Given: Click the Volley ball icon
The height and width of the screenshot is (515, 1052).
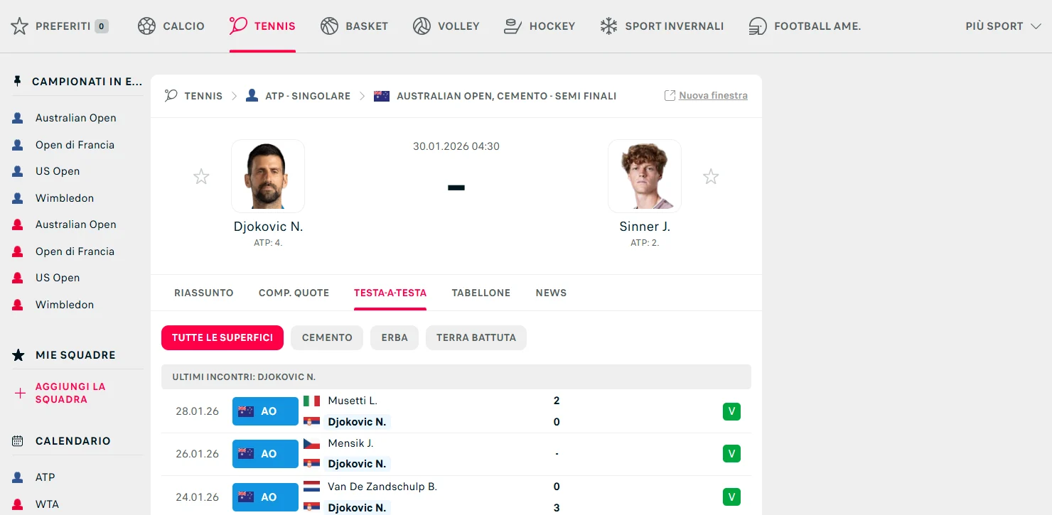Looking at the screenshot, I should pyautogui.click(x=422, y=26).
